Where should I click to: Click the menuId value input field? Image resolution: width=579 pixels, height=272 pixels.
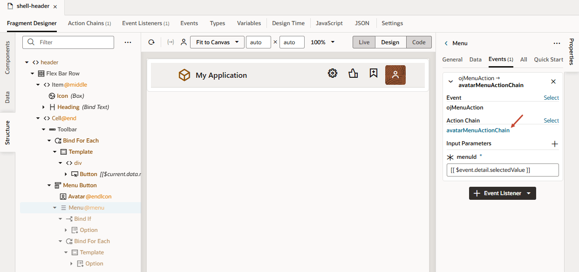click(x=502, y=170)
